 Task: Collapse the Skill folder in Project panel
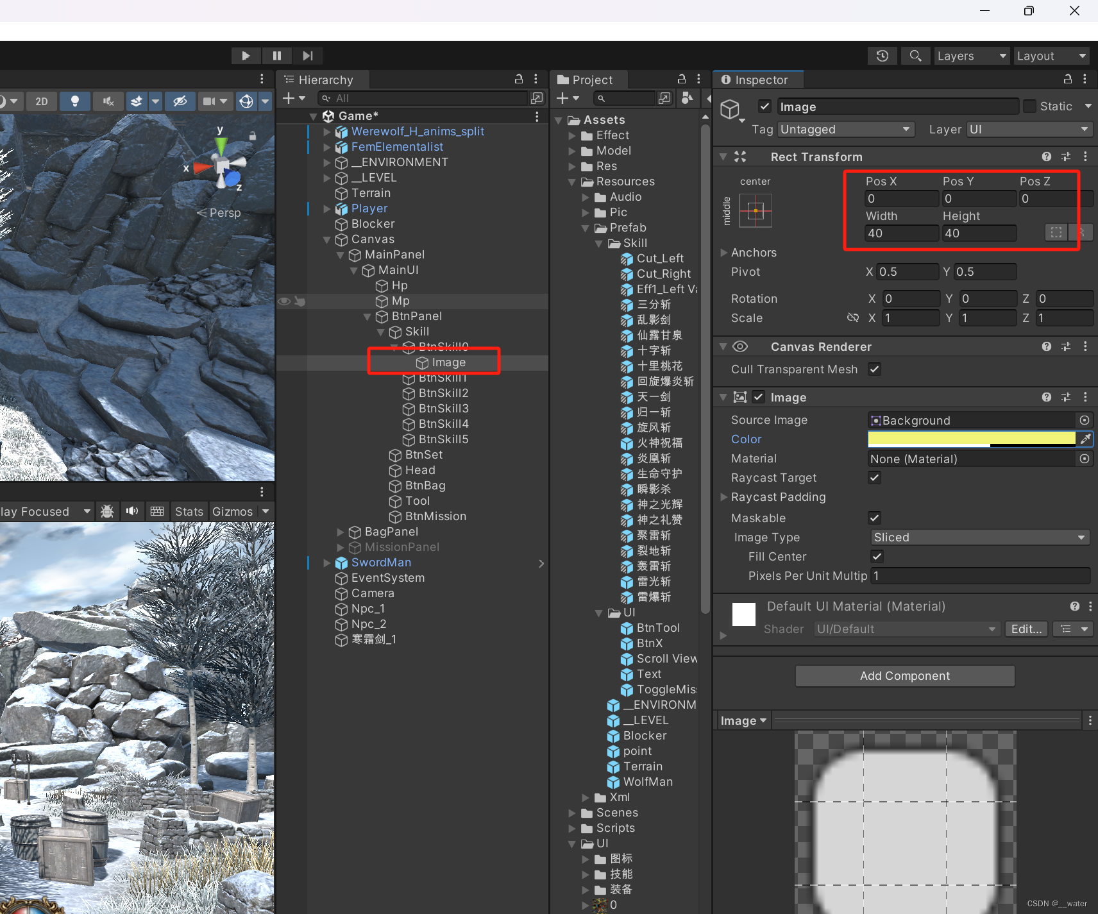(598, 243)
